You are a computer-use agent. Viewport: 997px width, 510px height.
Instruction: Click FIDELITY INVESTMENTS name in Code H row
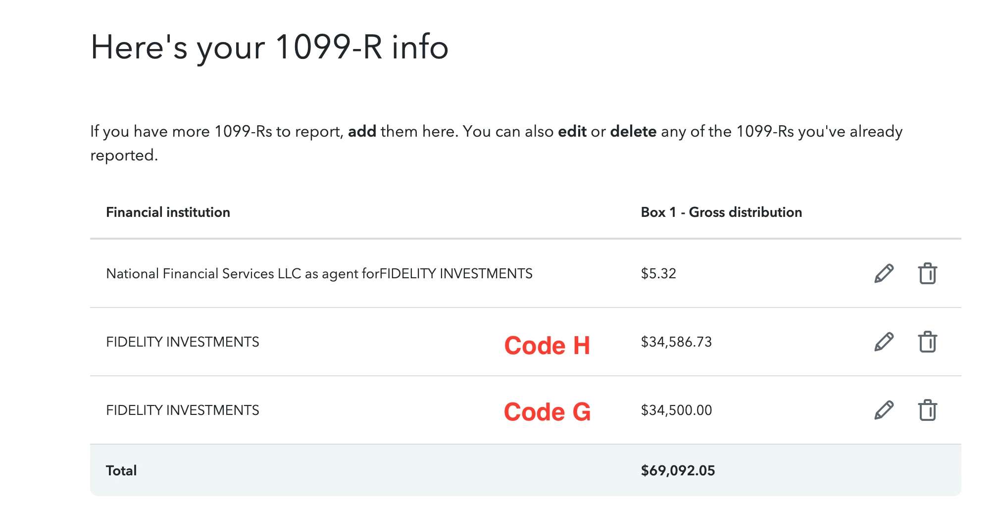coord(182,342)
